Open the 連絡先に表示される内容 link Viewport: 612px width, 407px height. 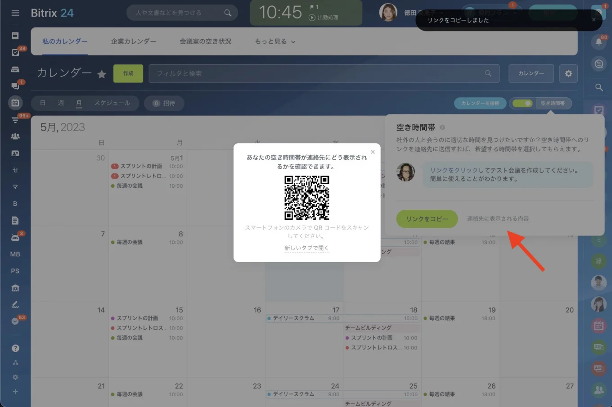498,219
